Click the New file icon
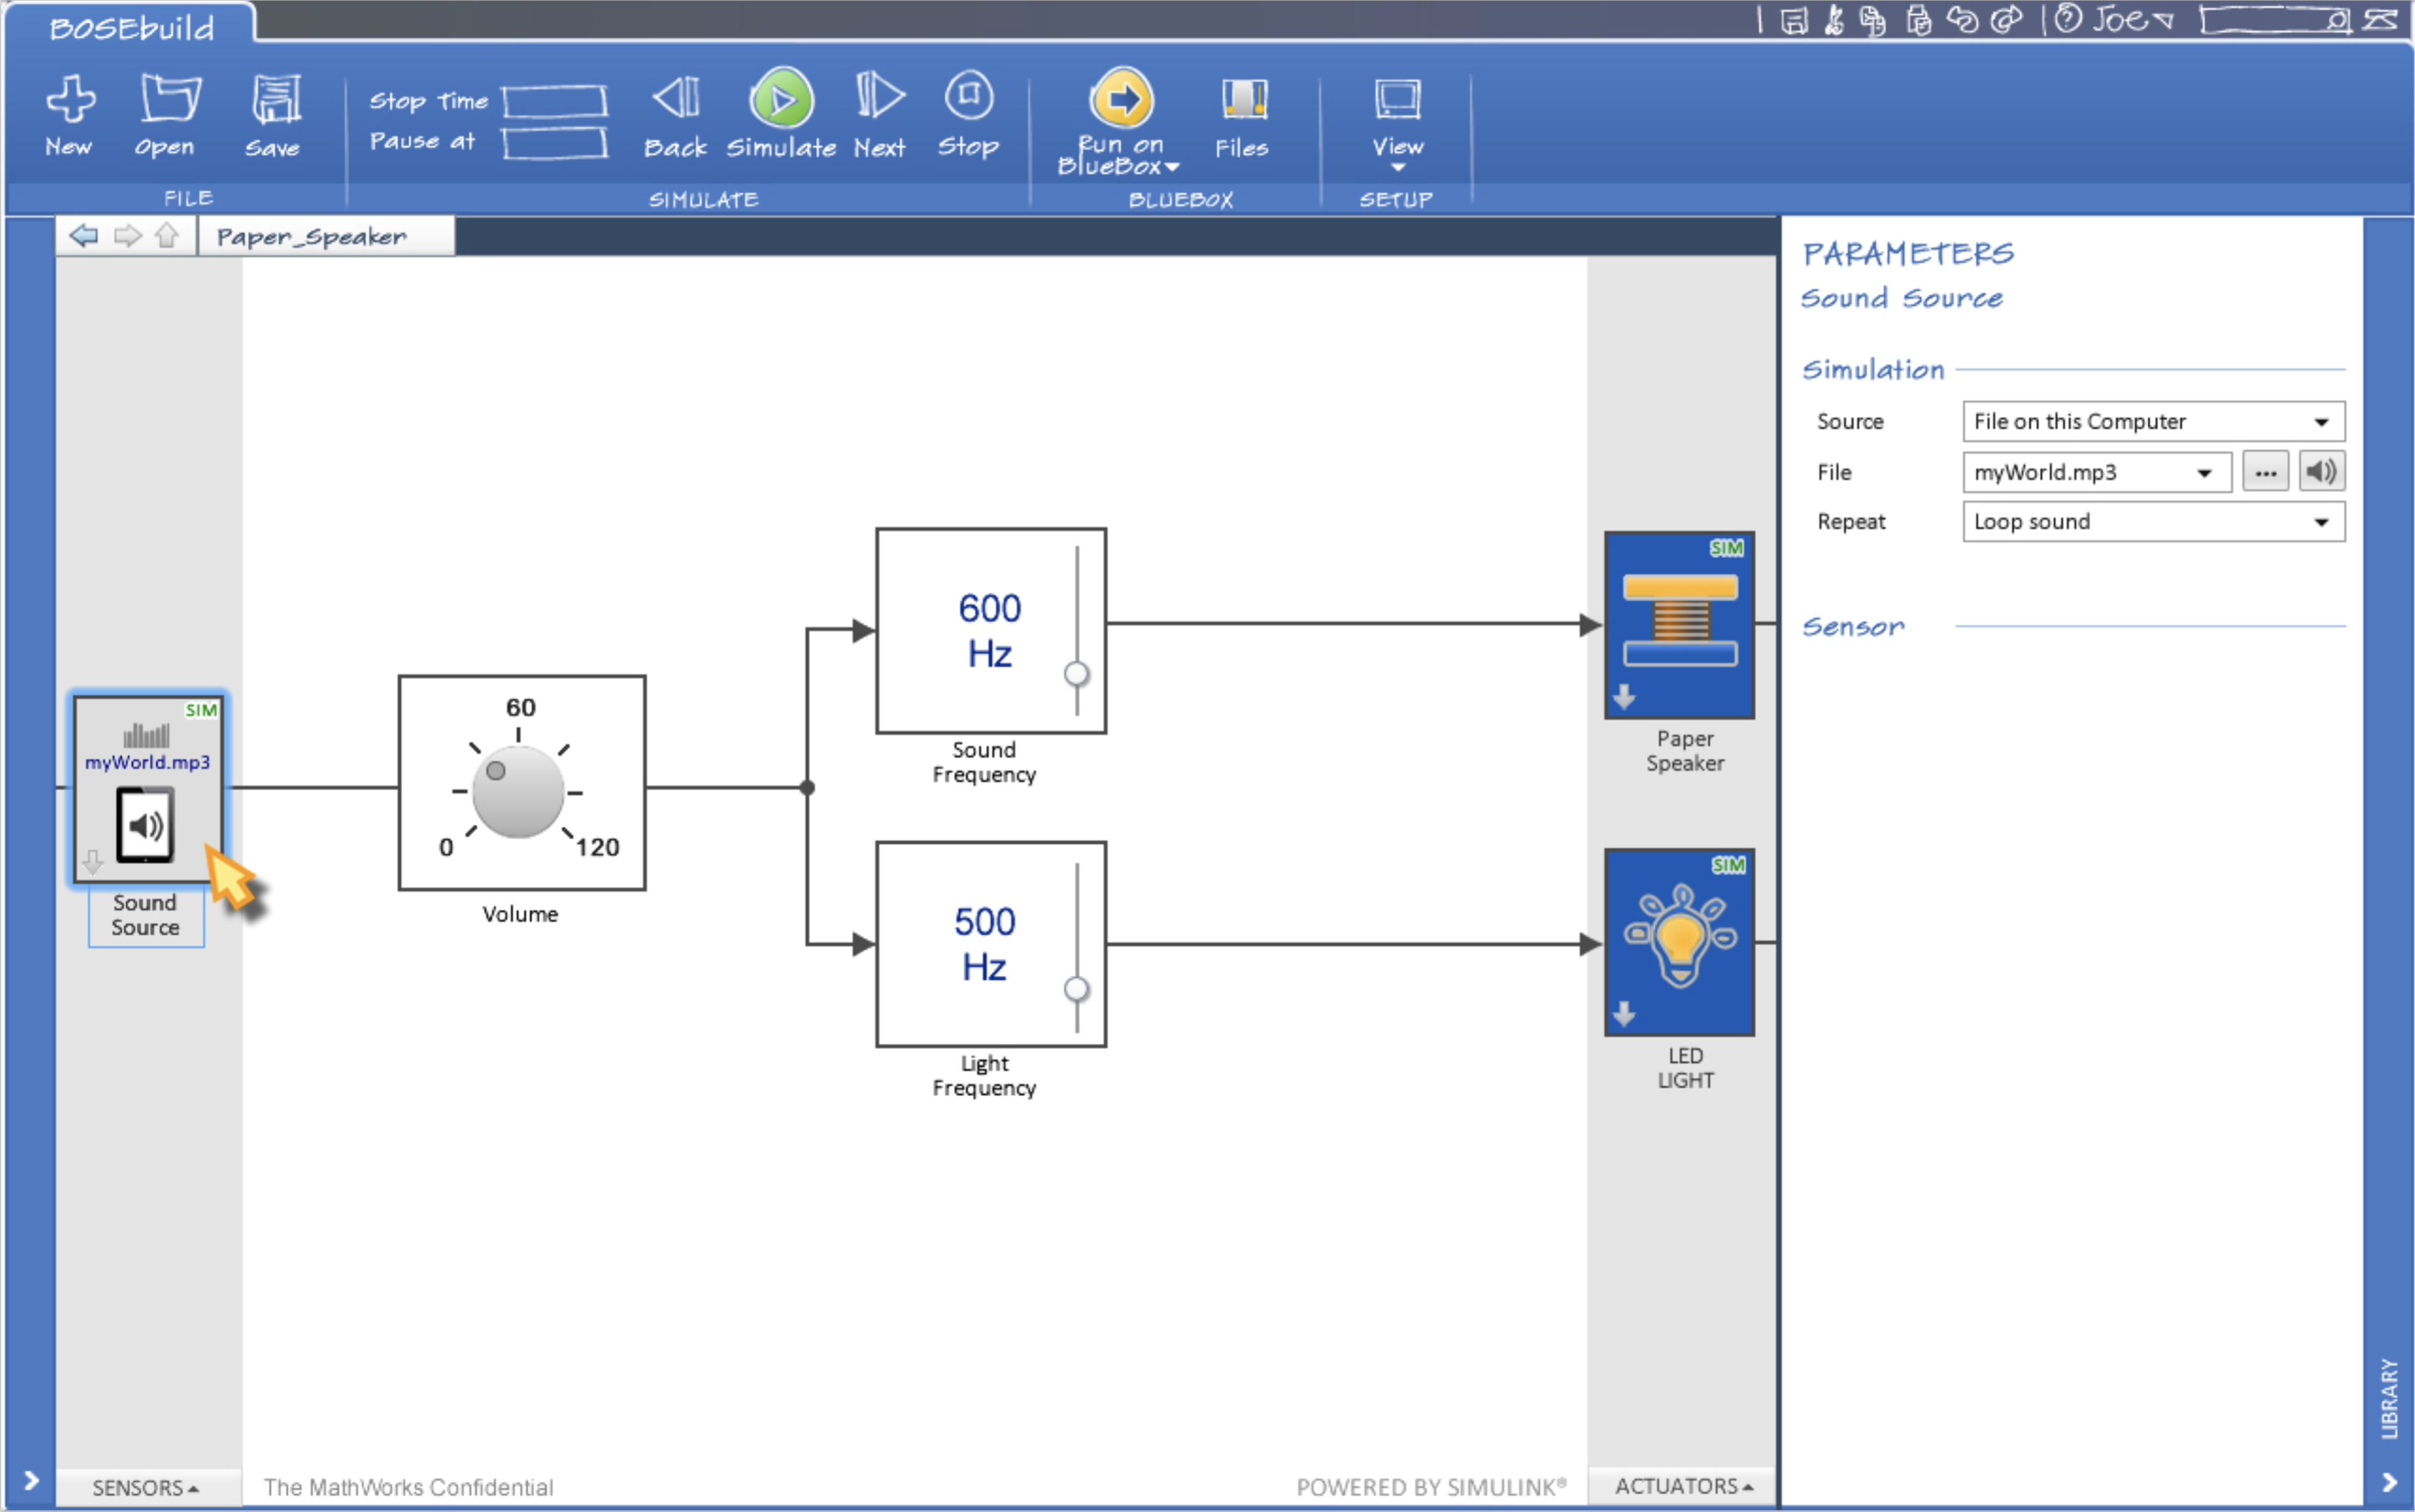Viewport: 2415px width, 1512px height. (x=70, y=99)
